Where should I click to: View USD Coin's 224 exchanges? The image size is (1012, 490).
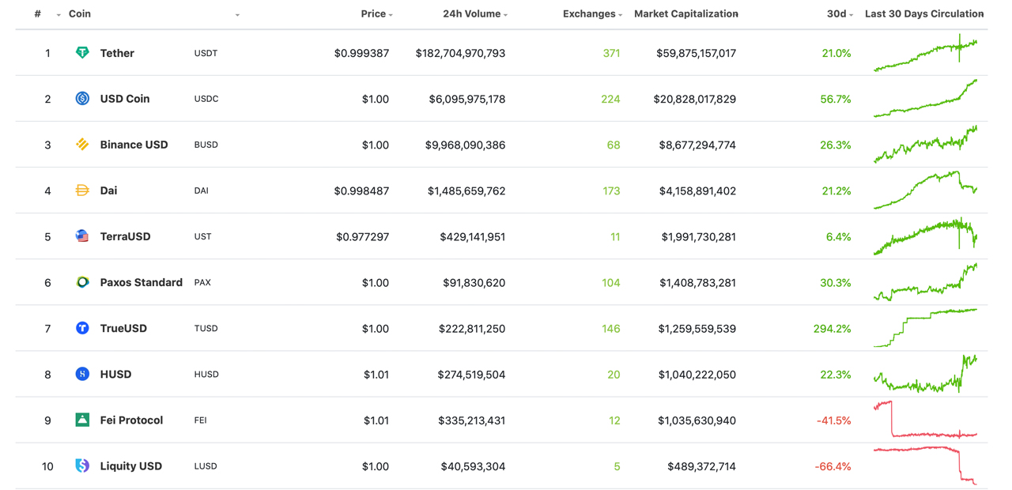(x=610, y=99)
